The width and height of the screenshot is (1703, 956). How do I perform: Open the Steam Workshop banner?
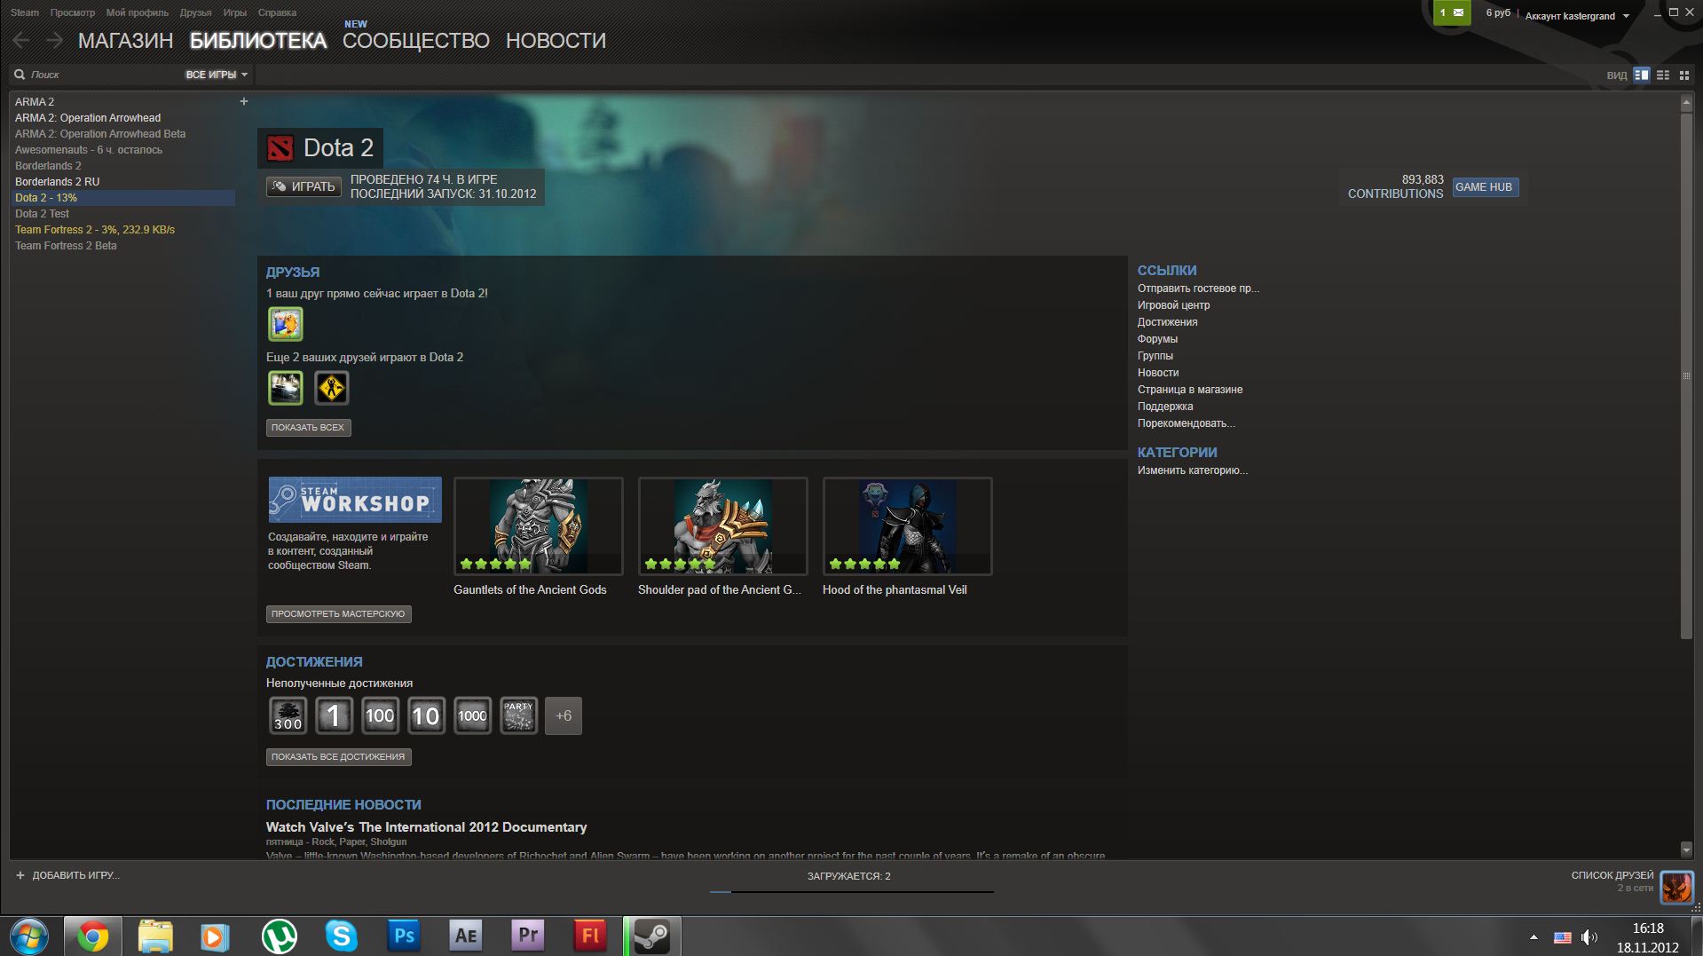click(x=355, y=500)
